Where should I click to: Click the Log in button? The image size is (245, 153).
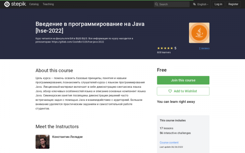coord(218,4)
